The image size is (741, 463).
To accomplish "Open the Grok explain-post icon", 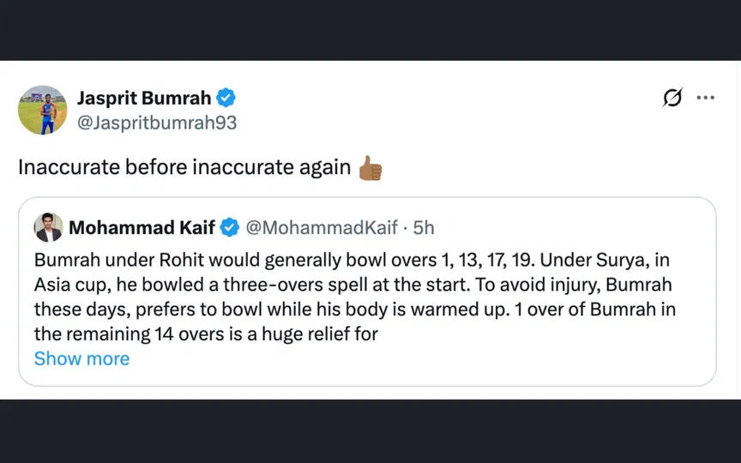I will pos(672,99).
